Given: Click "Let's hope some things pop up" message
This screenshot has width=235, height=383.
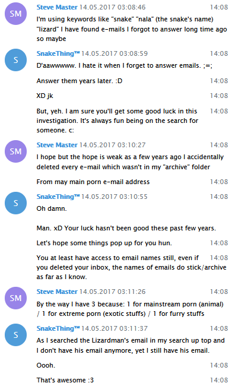Looking at the screenshot, I should [104, 243].
